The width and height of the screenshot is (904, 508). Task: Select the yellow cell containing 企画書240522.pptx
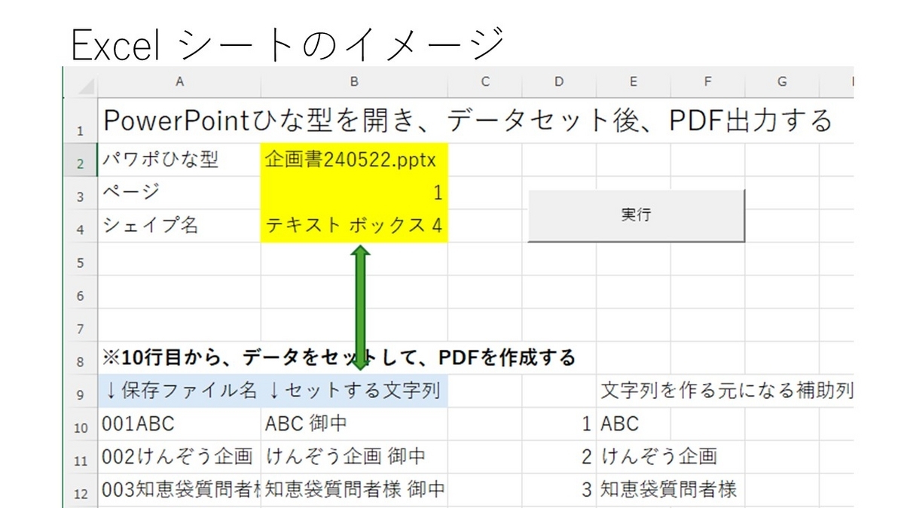pyautogui.click(x=354, y=160)
